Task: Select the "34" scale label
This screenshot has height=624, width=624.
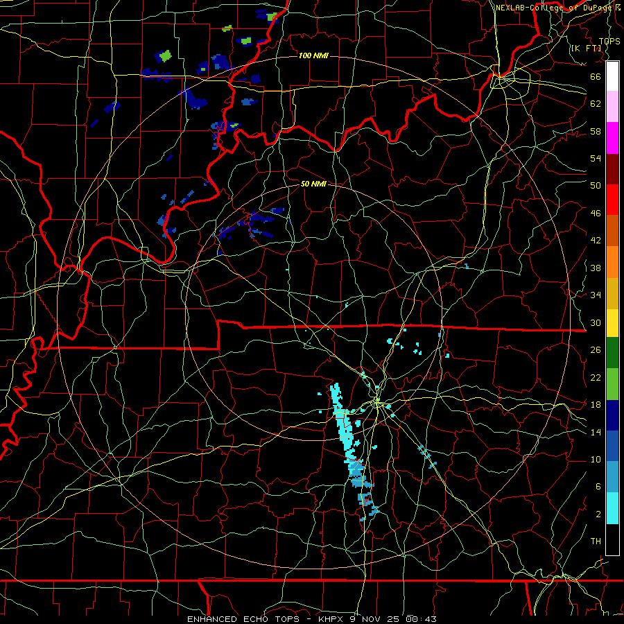Action: pos(596,295)
